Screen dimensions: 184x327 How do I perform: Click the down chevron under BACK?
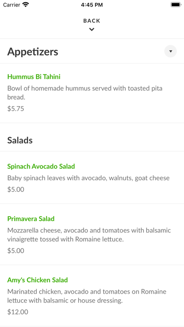[x=92, y=30]
